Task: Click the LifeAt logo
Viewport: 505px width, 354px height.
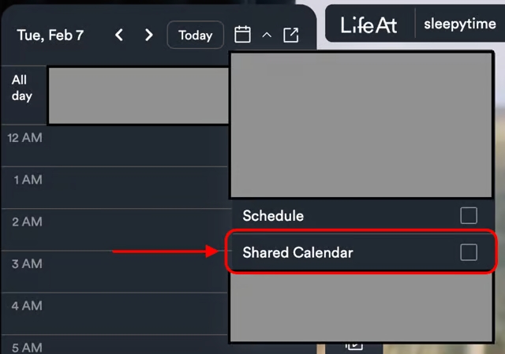Action: pyautogui.click(x=368, y=24)
